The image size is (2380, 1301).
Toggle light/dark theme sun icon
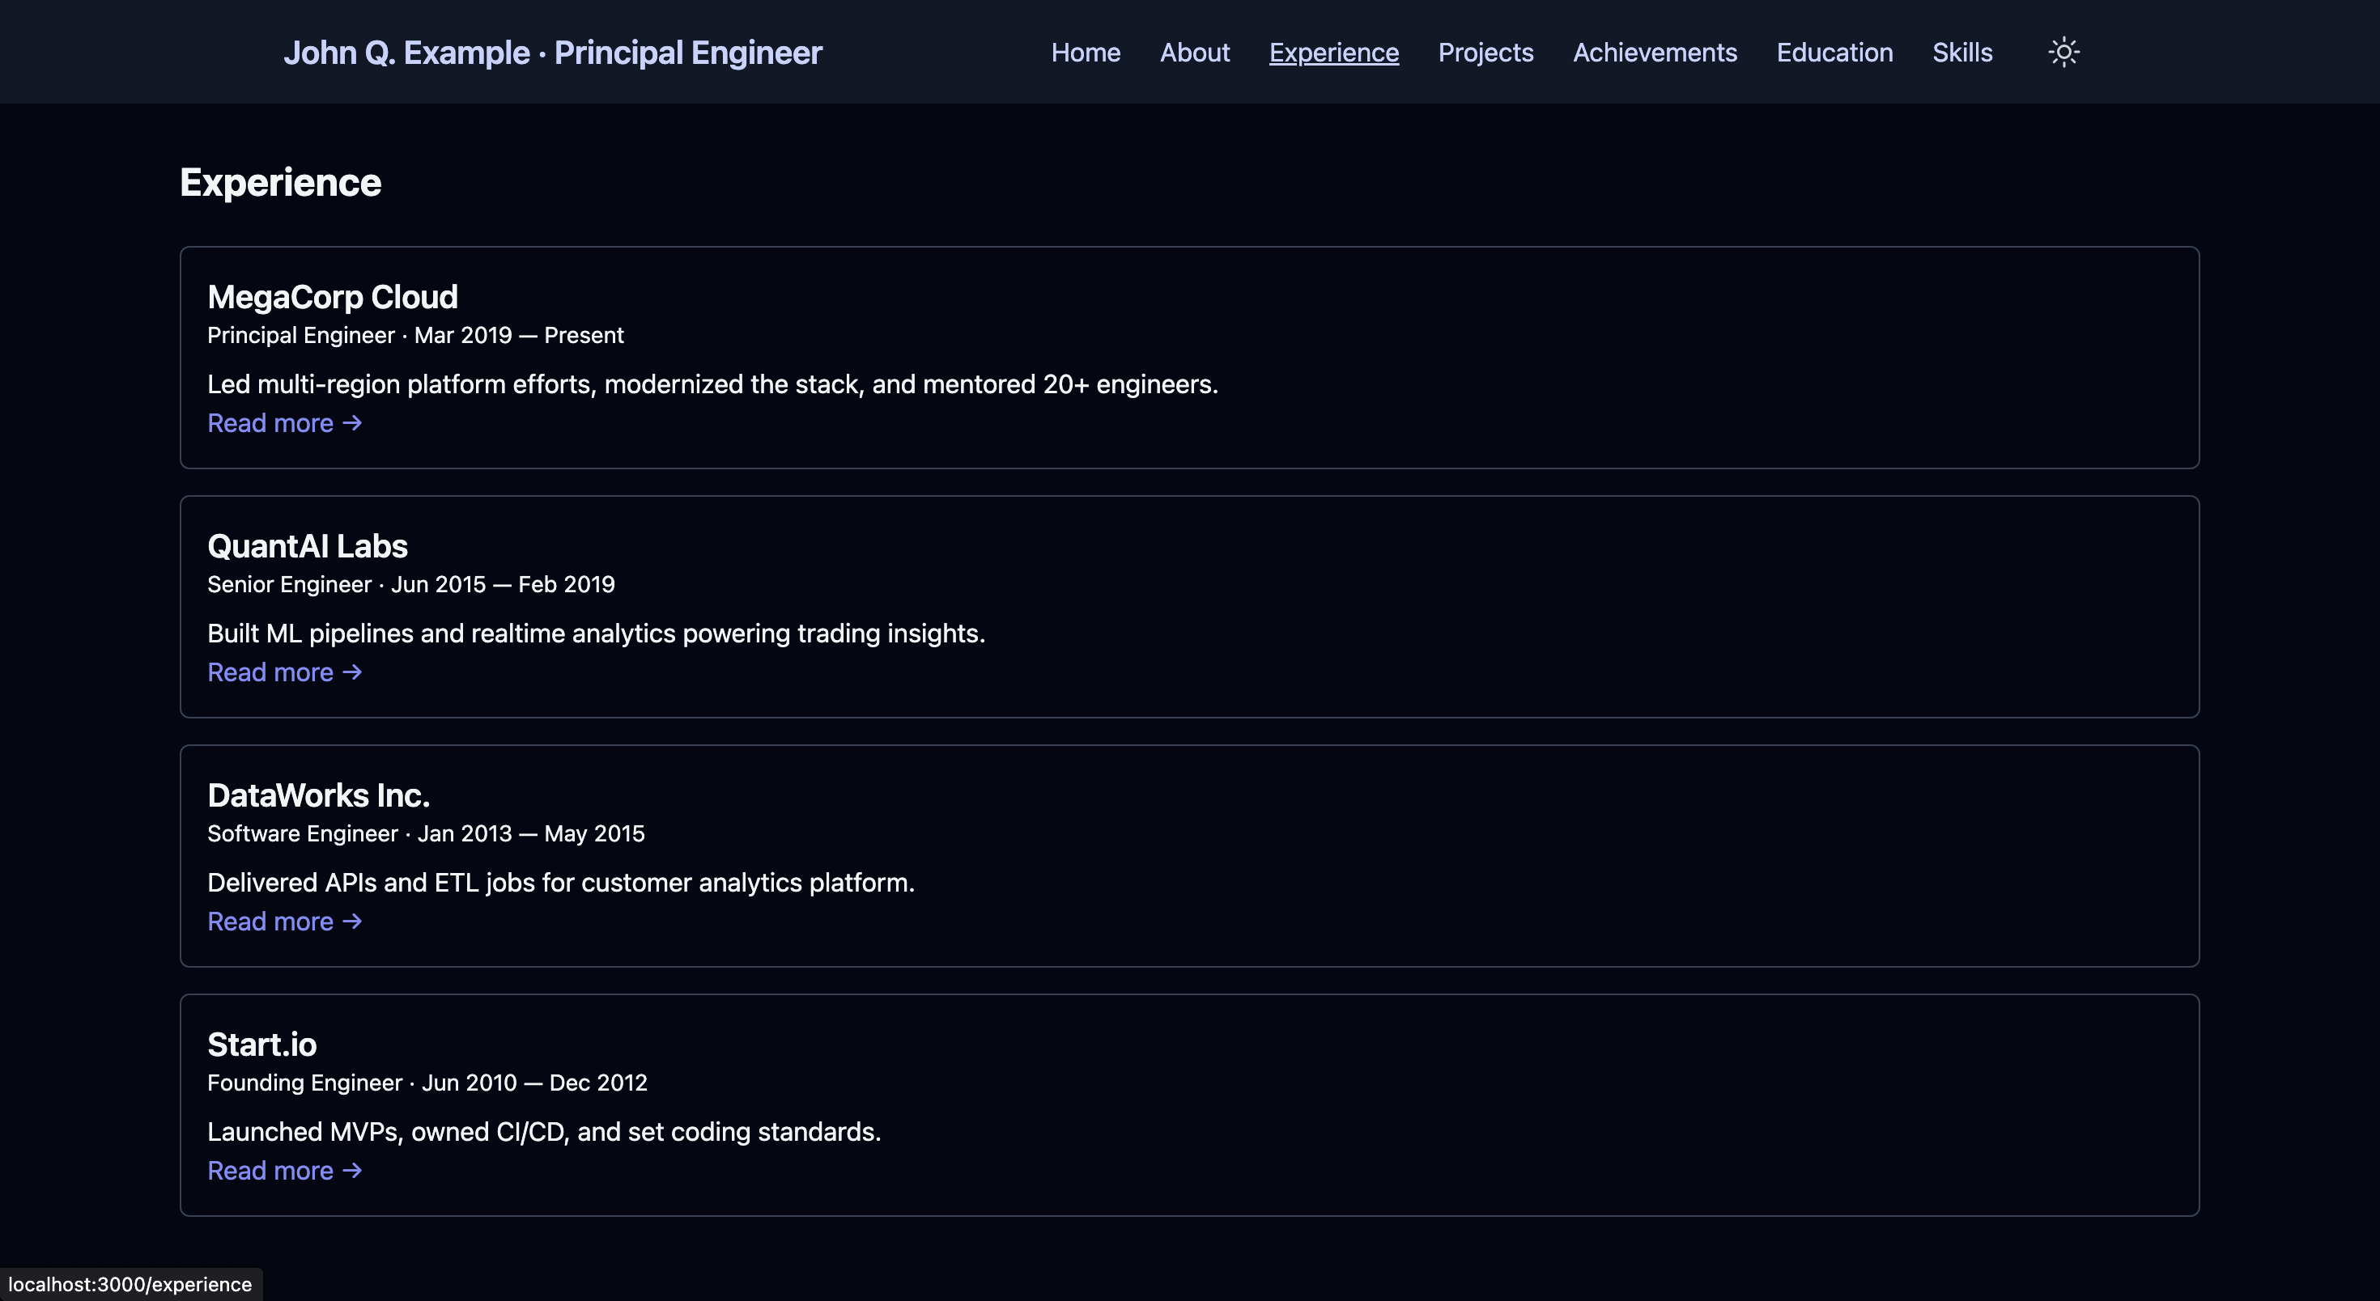[x=2063, y=52]
